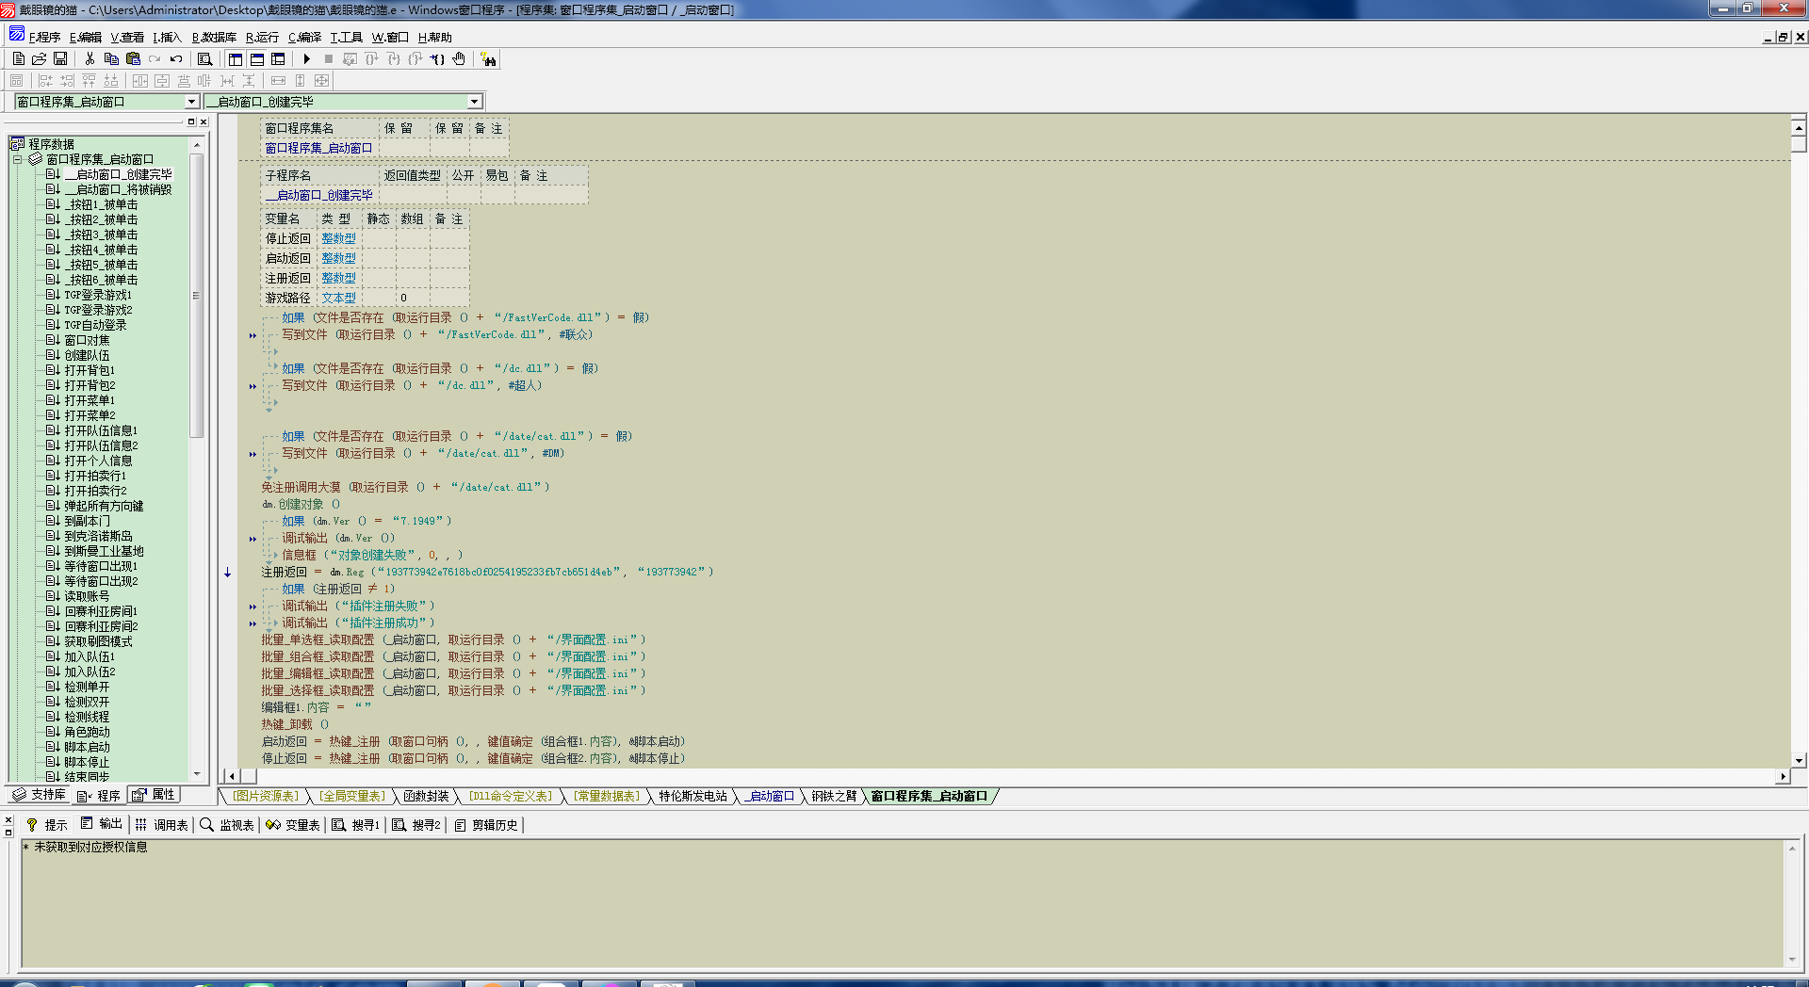
Task: Save the program with the floppy icon
Action: pyautogui.click(x=60, y=58)
